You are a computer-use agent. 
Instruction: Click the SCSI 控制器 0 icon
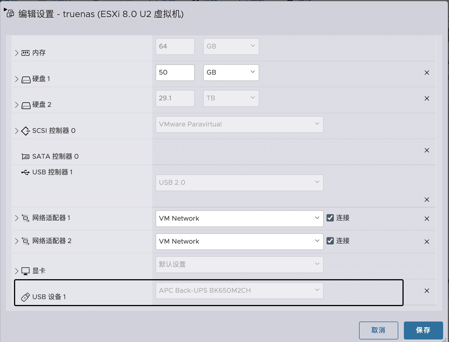pyautogui.click(x=26, y=131)
